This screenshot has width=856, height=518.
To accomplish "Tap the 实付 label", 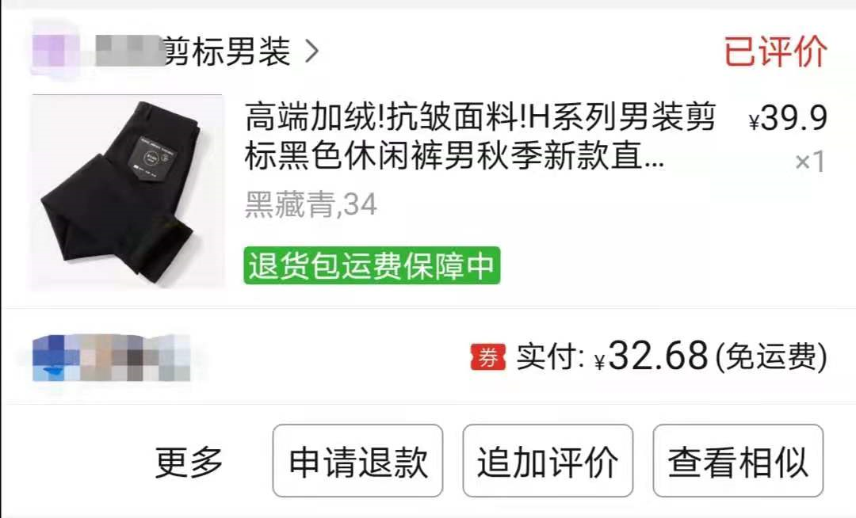I will pos(550,356).
